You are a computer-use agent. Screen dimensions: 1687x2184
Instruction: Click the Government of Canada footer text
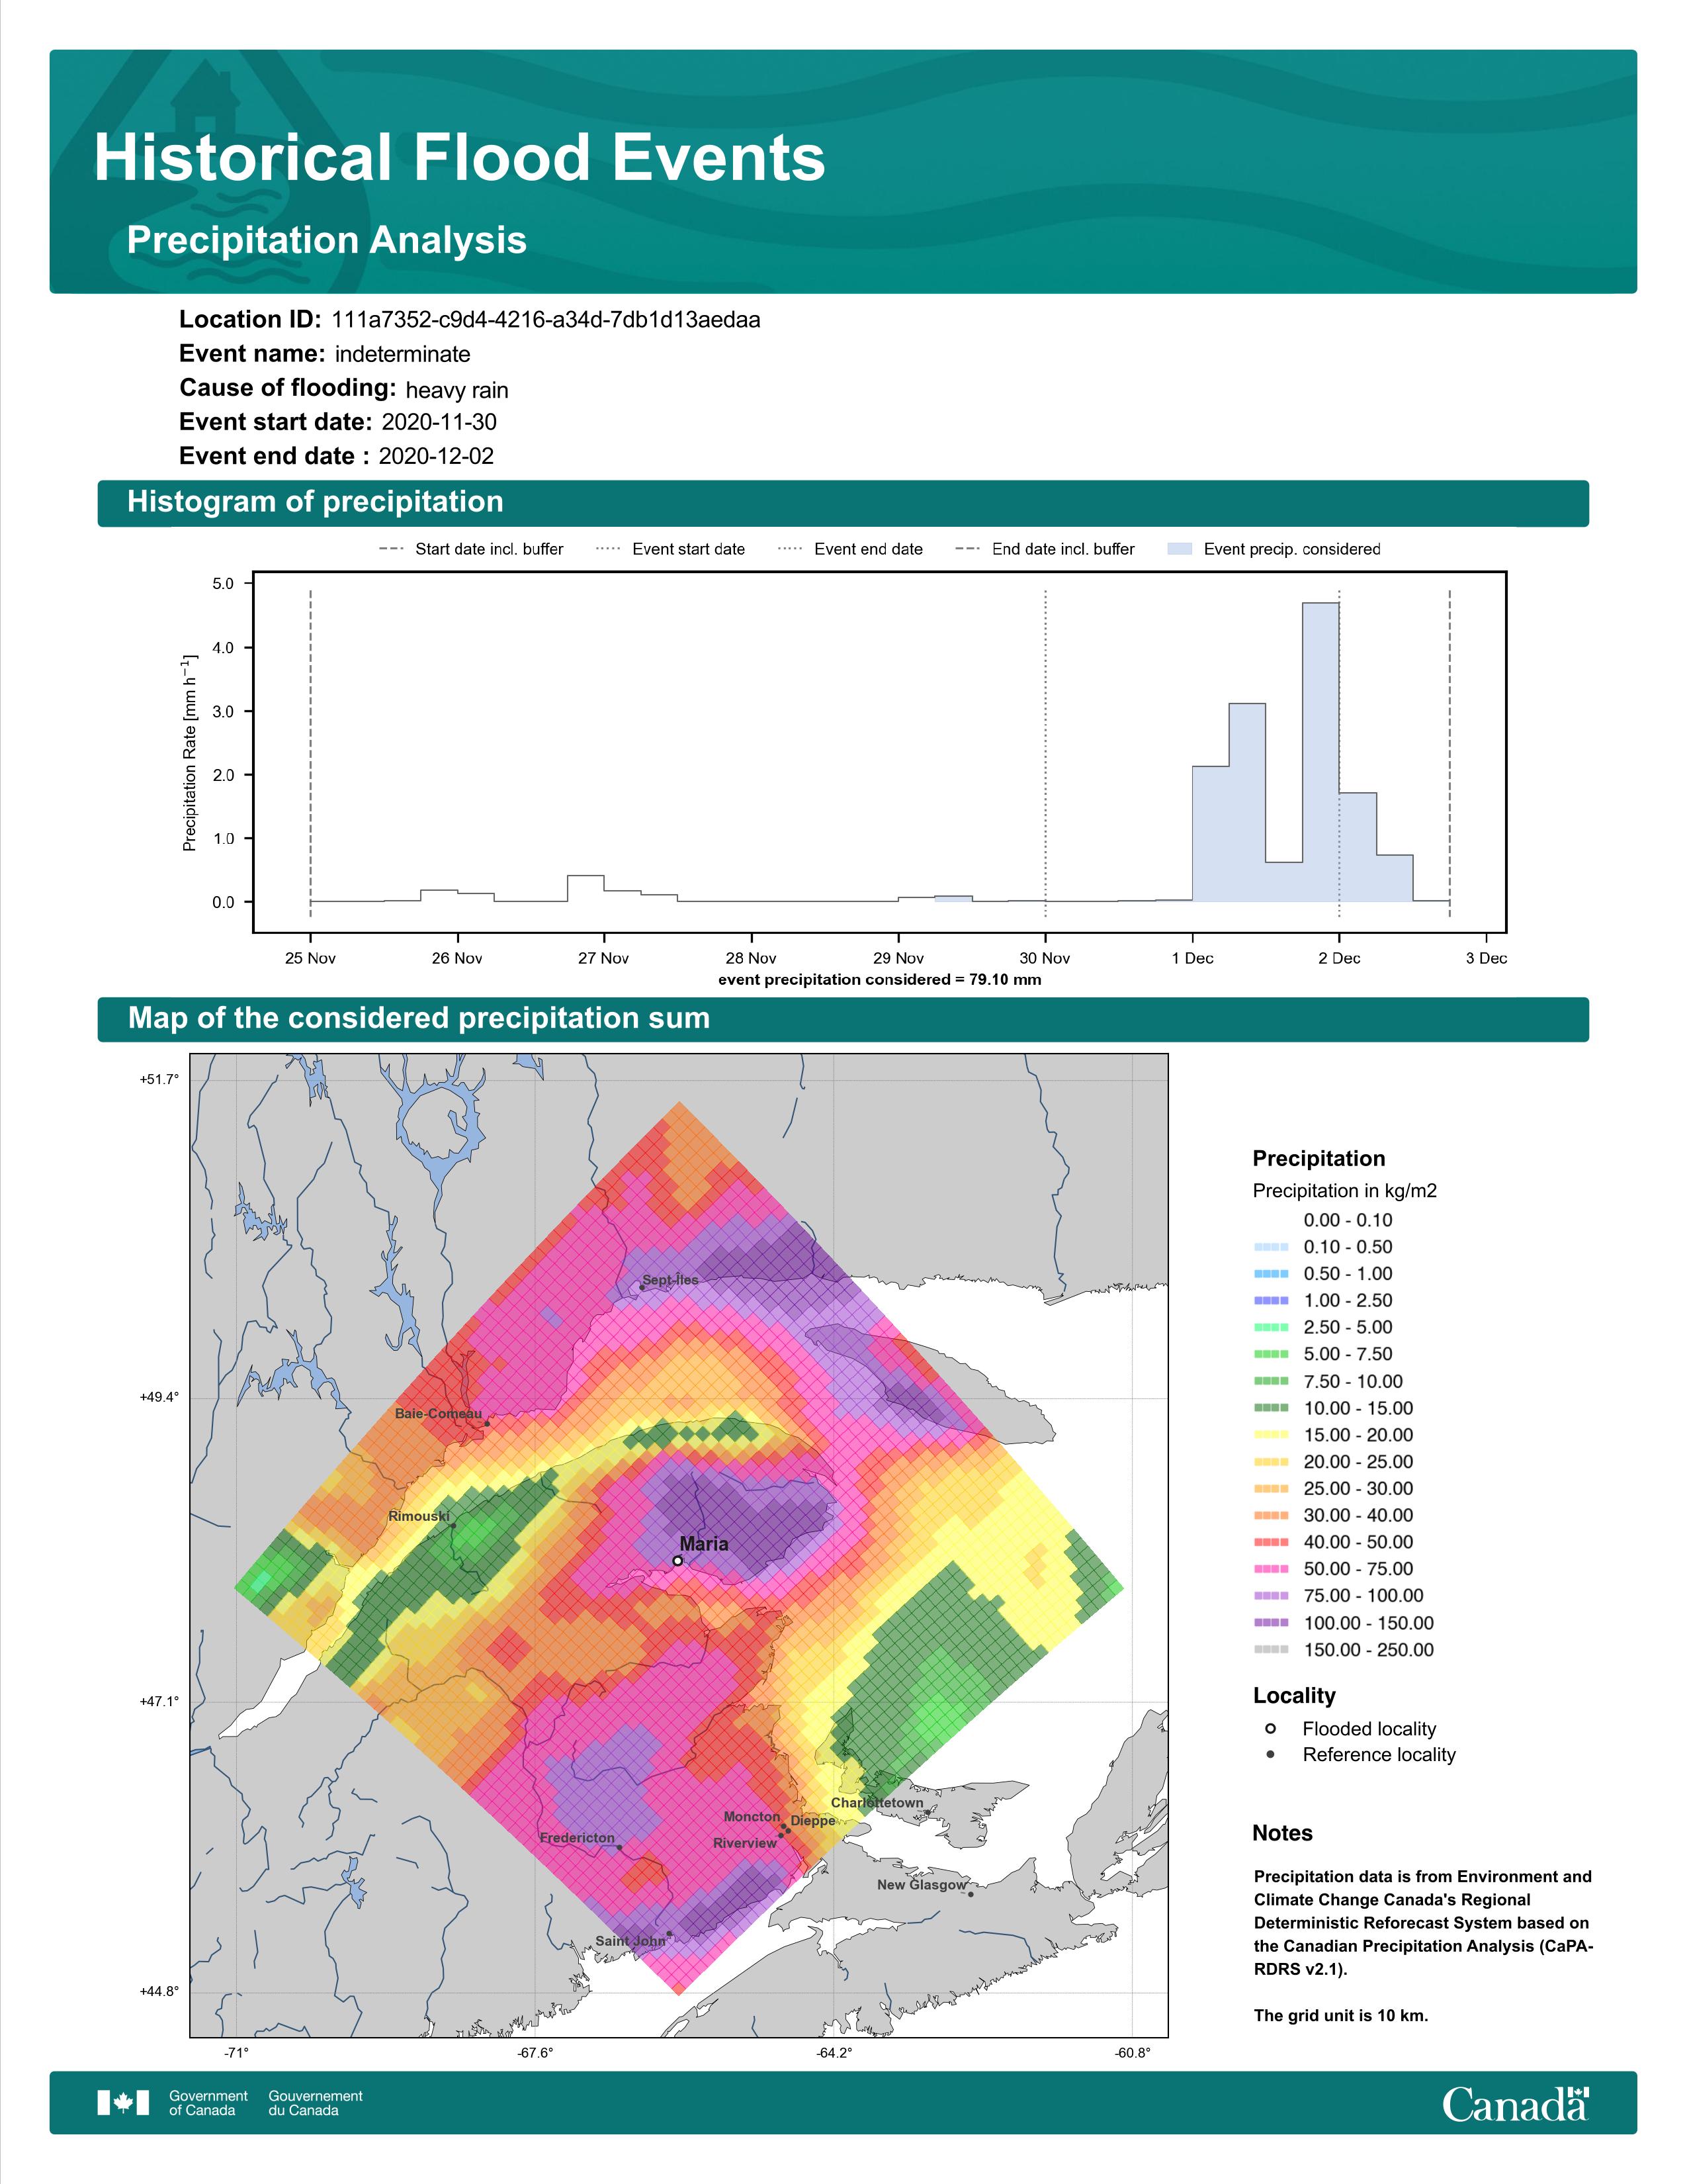tap(208, 2103)
